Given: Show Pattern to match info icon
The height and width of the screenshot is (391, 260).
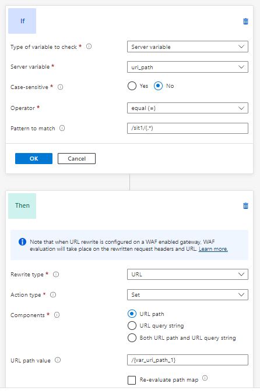Looking at the screenshot, I should coord(62,128).
